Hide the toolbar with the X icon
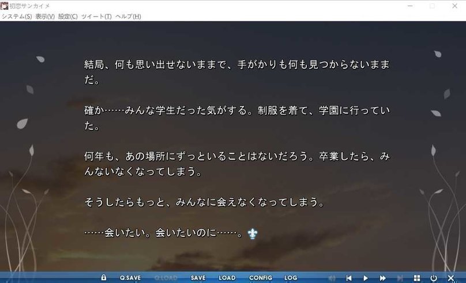This screenshot has height=283, width=466. pyautogui.click(x=451, y=278)
